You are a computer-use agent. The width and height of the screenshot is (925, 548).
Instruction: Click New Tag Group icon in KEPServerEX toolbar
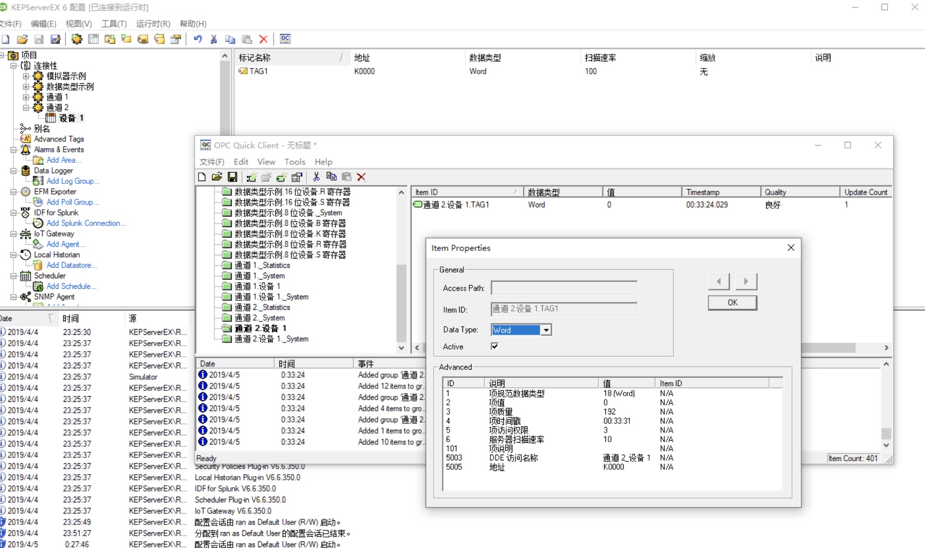(110, 39)
